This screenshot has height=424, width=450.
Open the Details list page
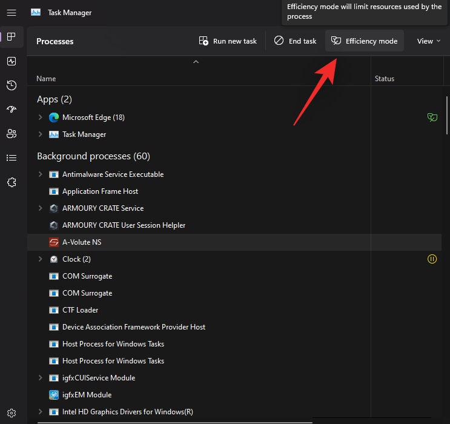[x=12, y=158]
